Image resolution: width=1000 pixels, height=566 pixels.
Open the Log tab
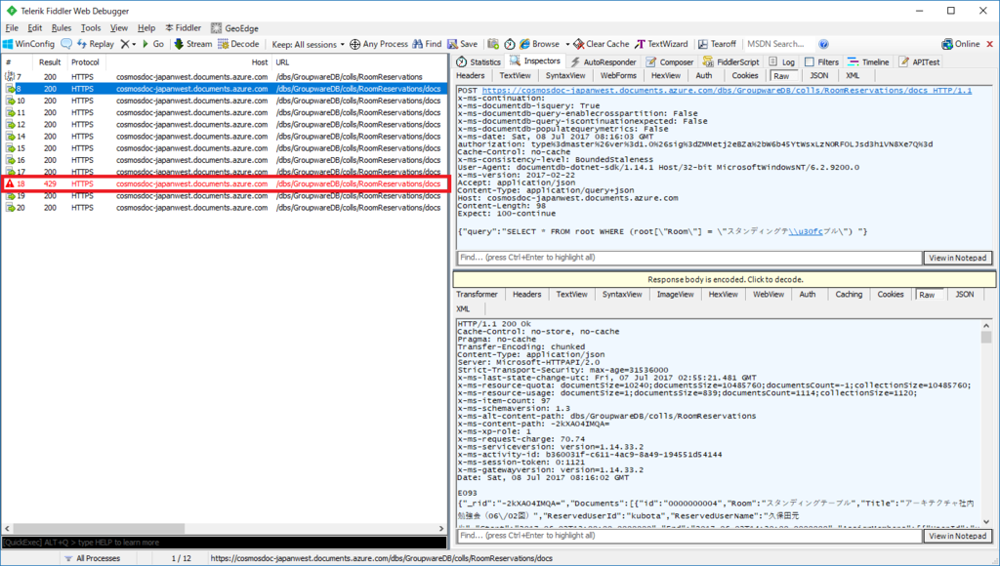coord(782,61)
